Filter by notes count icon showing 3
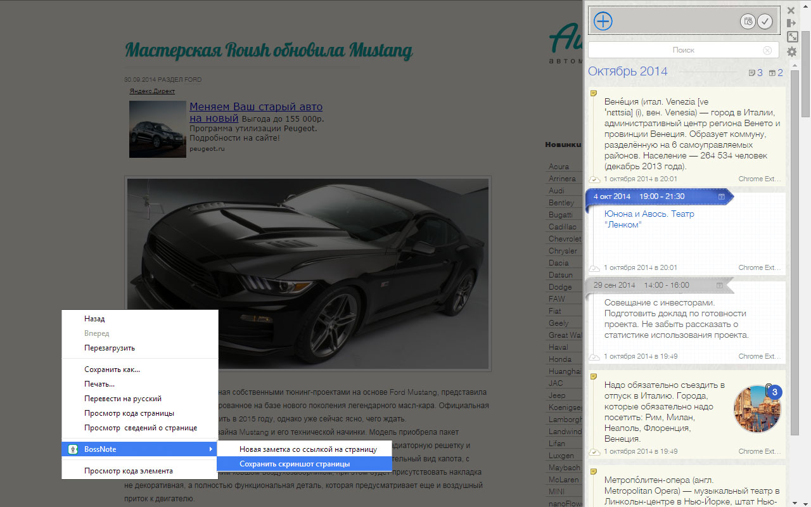 coord(755,73)
